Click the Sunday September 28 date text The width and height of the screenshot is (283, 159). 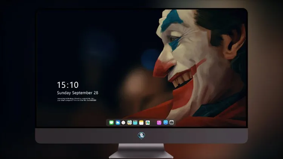click(x=78, y=93)
